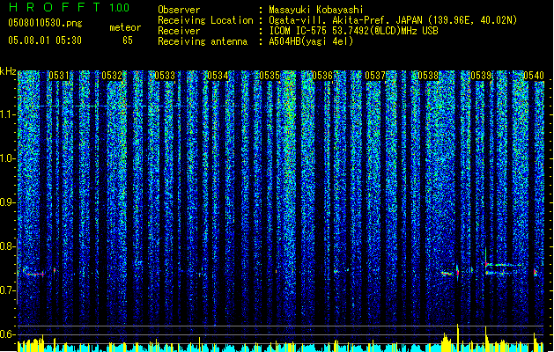
Task: Click the 'meteor' label
Action: 125,27
